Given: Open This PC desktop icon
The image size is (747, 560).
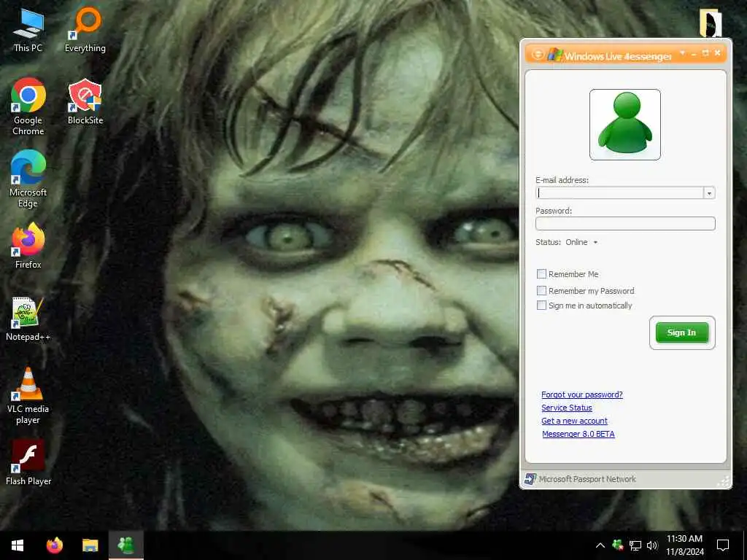Looking at the screenshot, I should pyautogui.click(x=28, y=30).
